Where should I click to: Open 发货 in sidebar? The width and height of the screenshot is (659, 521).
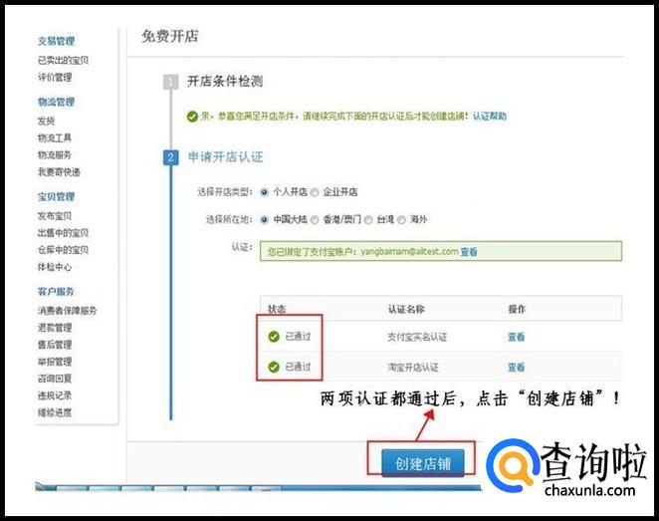coord(46,122)
